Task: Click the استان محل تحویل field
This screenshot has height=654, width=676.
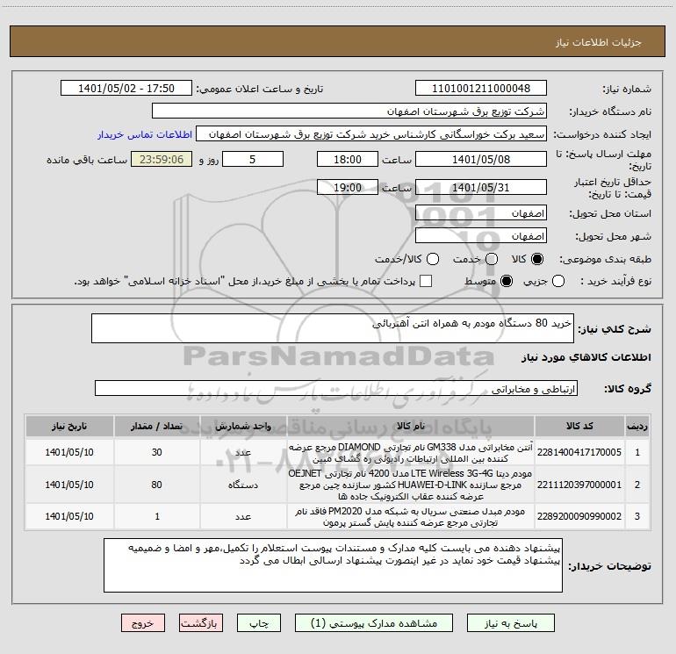Action: [481, 213]
